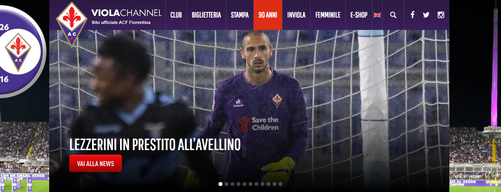Open the CLUB menu
This screenshot has height=192, width=501.
click(176, 15)
